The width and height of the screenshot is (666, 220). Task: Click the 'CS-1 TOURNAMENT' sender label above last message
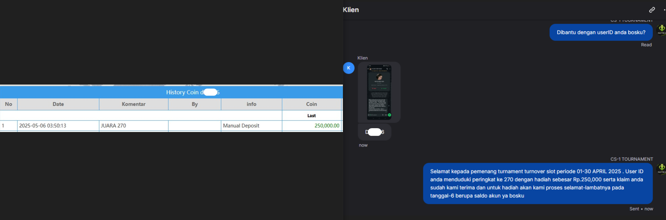click(x=632, y=159)
